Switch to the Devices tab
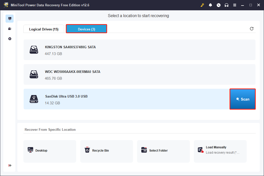Viewport: 264px width, 176px height. 86,29
